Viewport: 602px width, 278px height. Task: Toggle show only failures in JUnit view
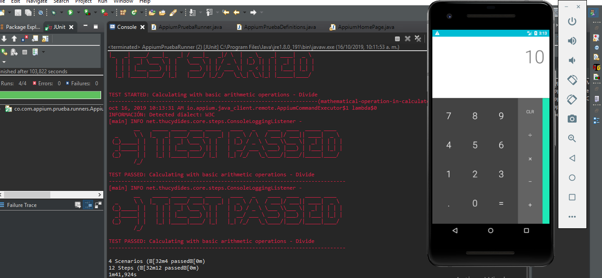[x=24, y=39]
